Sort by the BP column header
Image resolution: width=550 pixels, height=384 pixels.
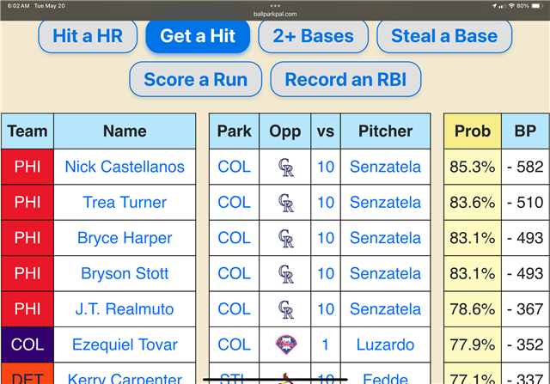(525, 131)
